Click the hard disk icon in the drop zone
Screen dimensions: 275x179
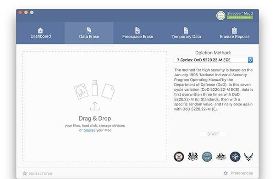point(81,91)
